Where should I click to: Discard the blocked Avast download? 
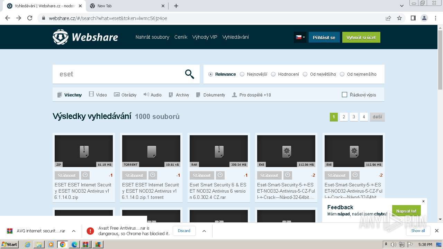click(x=184, y=231)
